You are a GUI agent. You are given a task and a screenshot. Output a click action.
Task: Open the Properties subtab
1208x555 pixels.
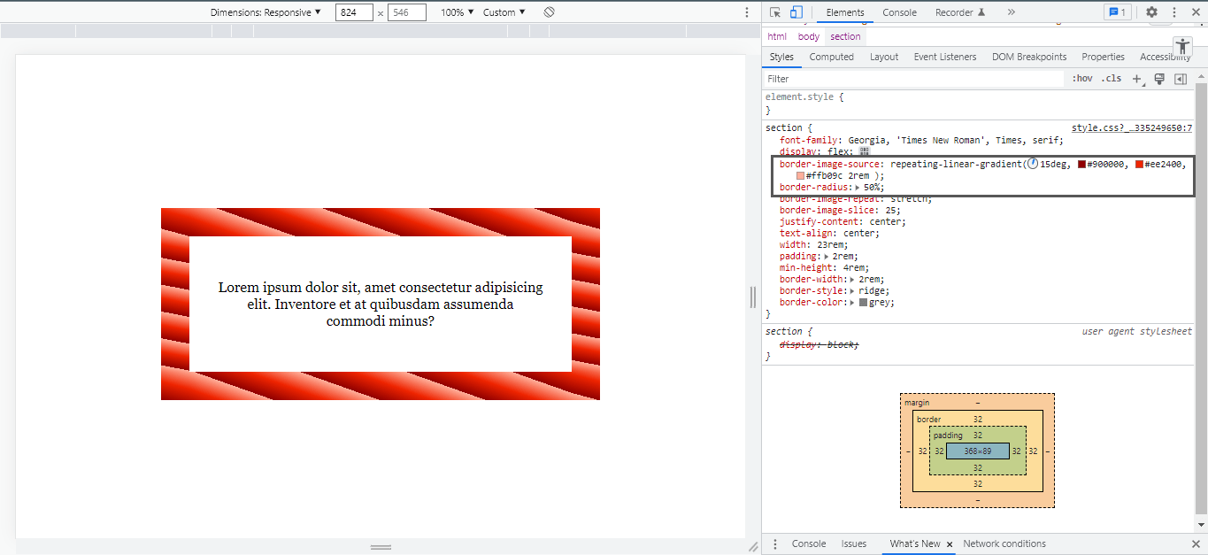[x=1104, y=57]
